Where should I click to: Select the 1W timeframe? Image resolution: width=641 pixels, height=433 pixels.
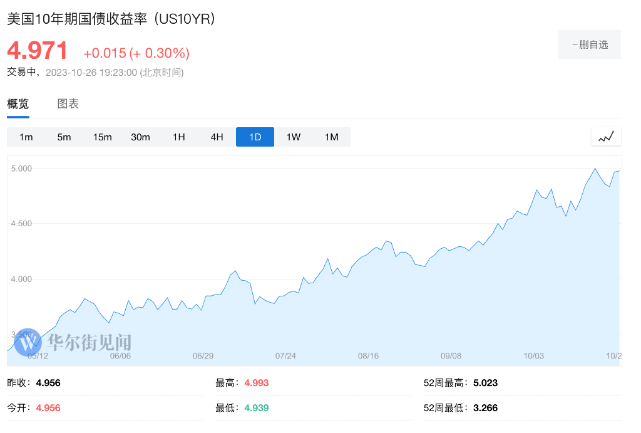pos(293,137)
